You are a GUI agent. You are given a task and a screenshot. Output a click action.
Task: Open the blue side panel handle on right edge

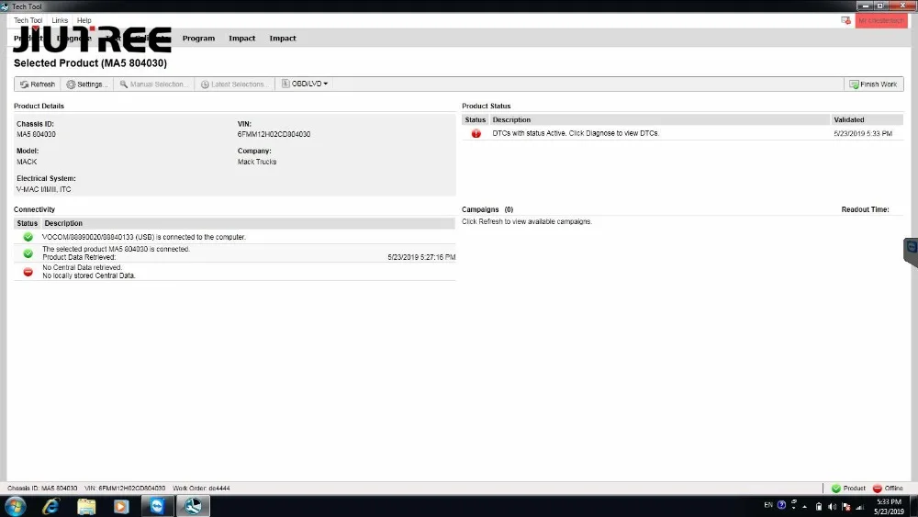tap(911, 252)
